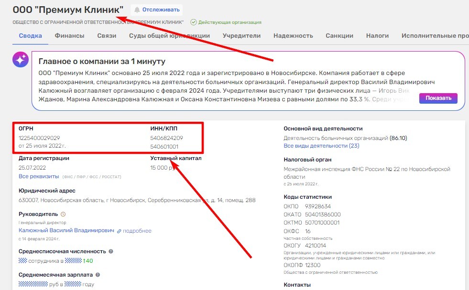This screenshot has height=290, width=469.
Task: Click the chain link icon near подробнее
Action: tap(119, 231)
